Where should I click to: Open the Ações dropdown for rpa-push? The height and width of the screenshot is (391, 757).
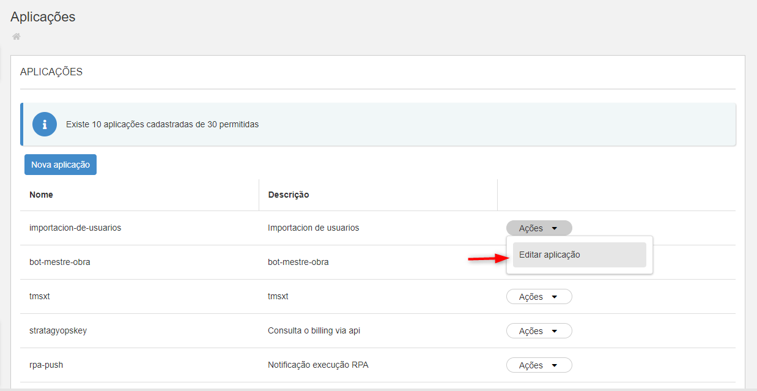point(539,365)
